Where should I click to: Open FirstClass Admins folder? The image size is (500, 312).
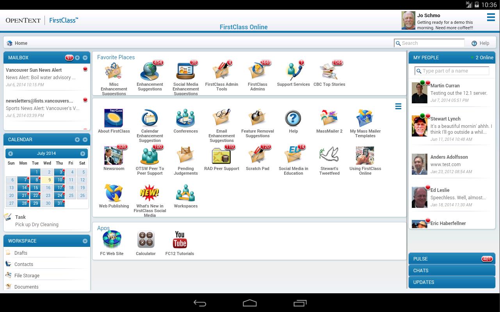coord(258,72)
